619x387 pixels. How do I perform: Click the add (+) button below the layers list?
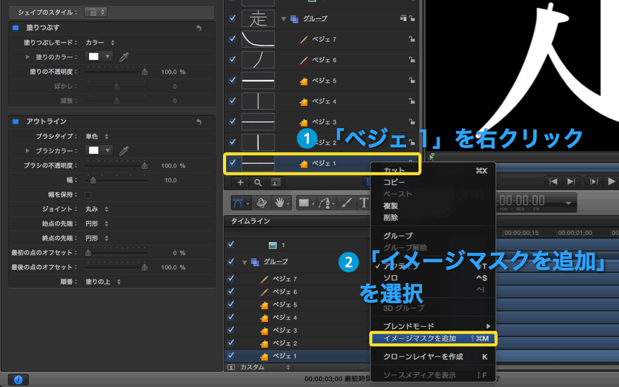coord(240,182)
